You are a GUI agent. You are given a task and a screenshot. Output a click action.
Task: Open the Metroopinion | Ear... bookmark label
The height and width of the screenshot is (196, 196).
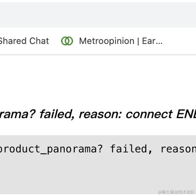click(121, 41)
